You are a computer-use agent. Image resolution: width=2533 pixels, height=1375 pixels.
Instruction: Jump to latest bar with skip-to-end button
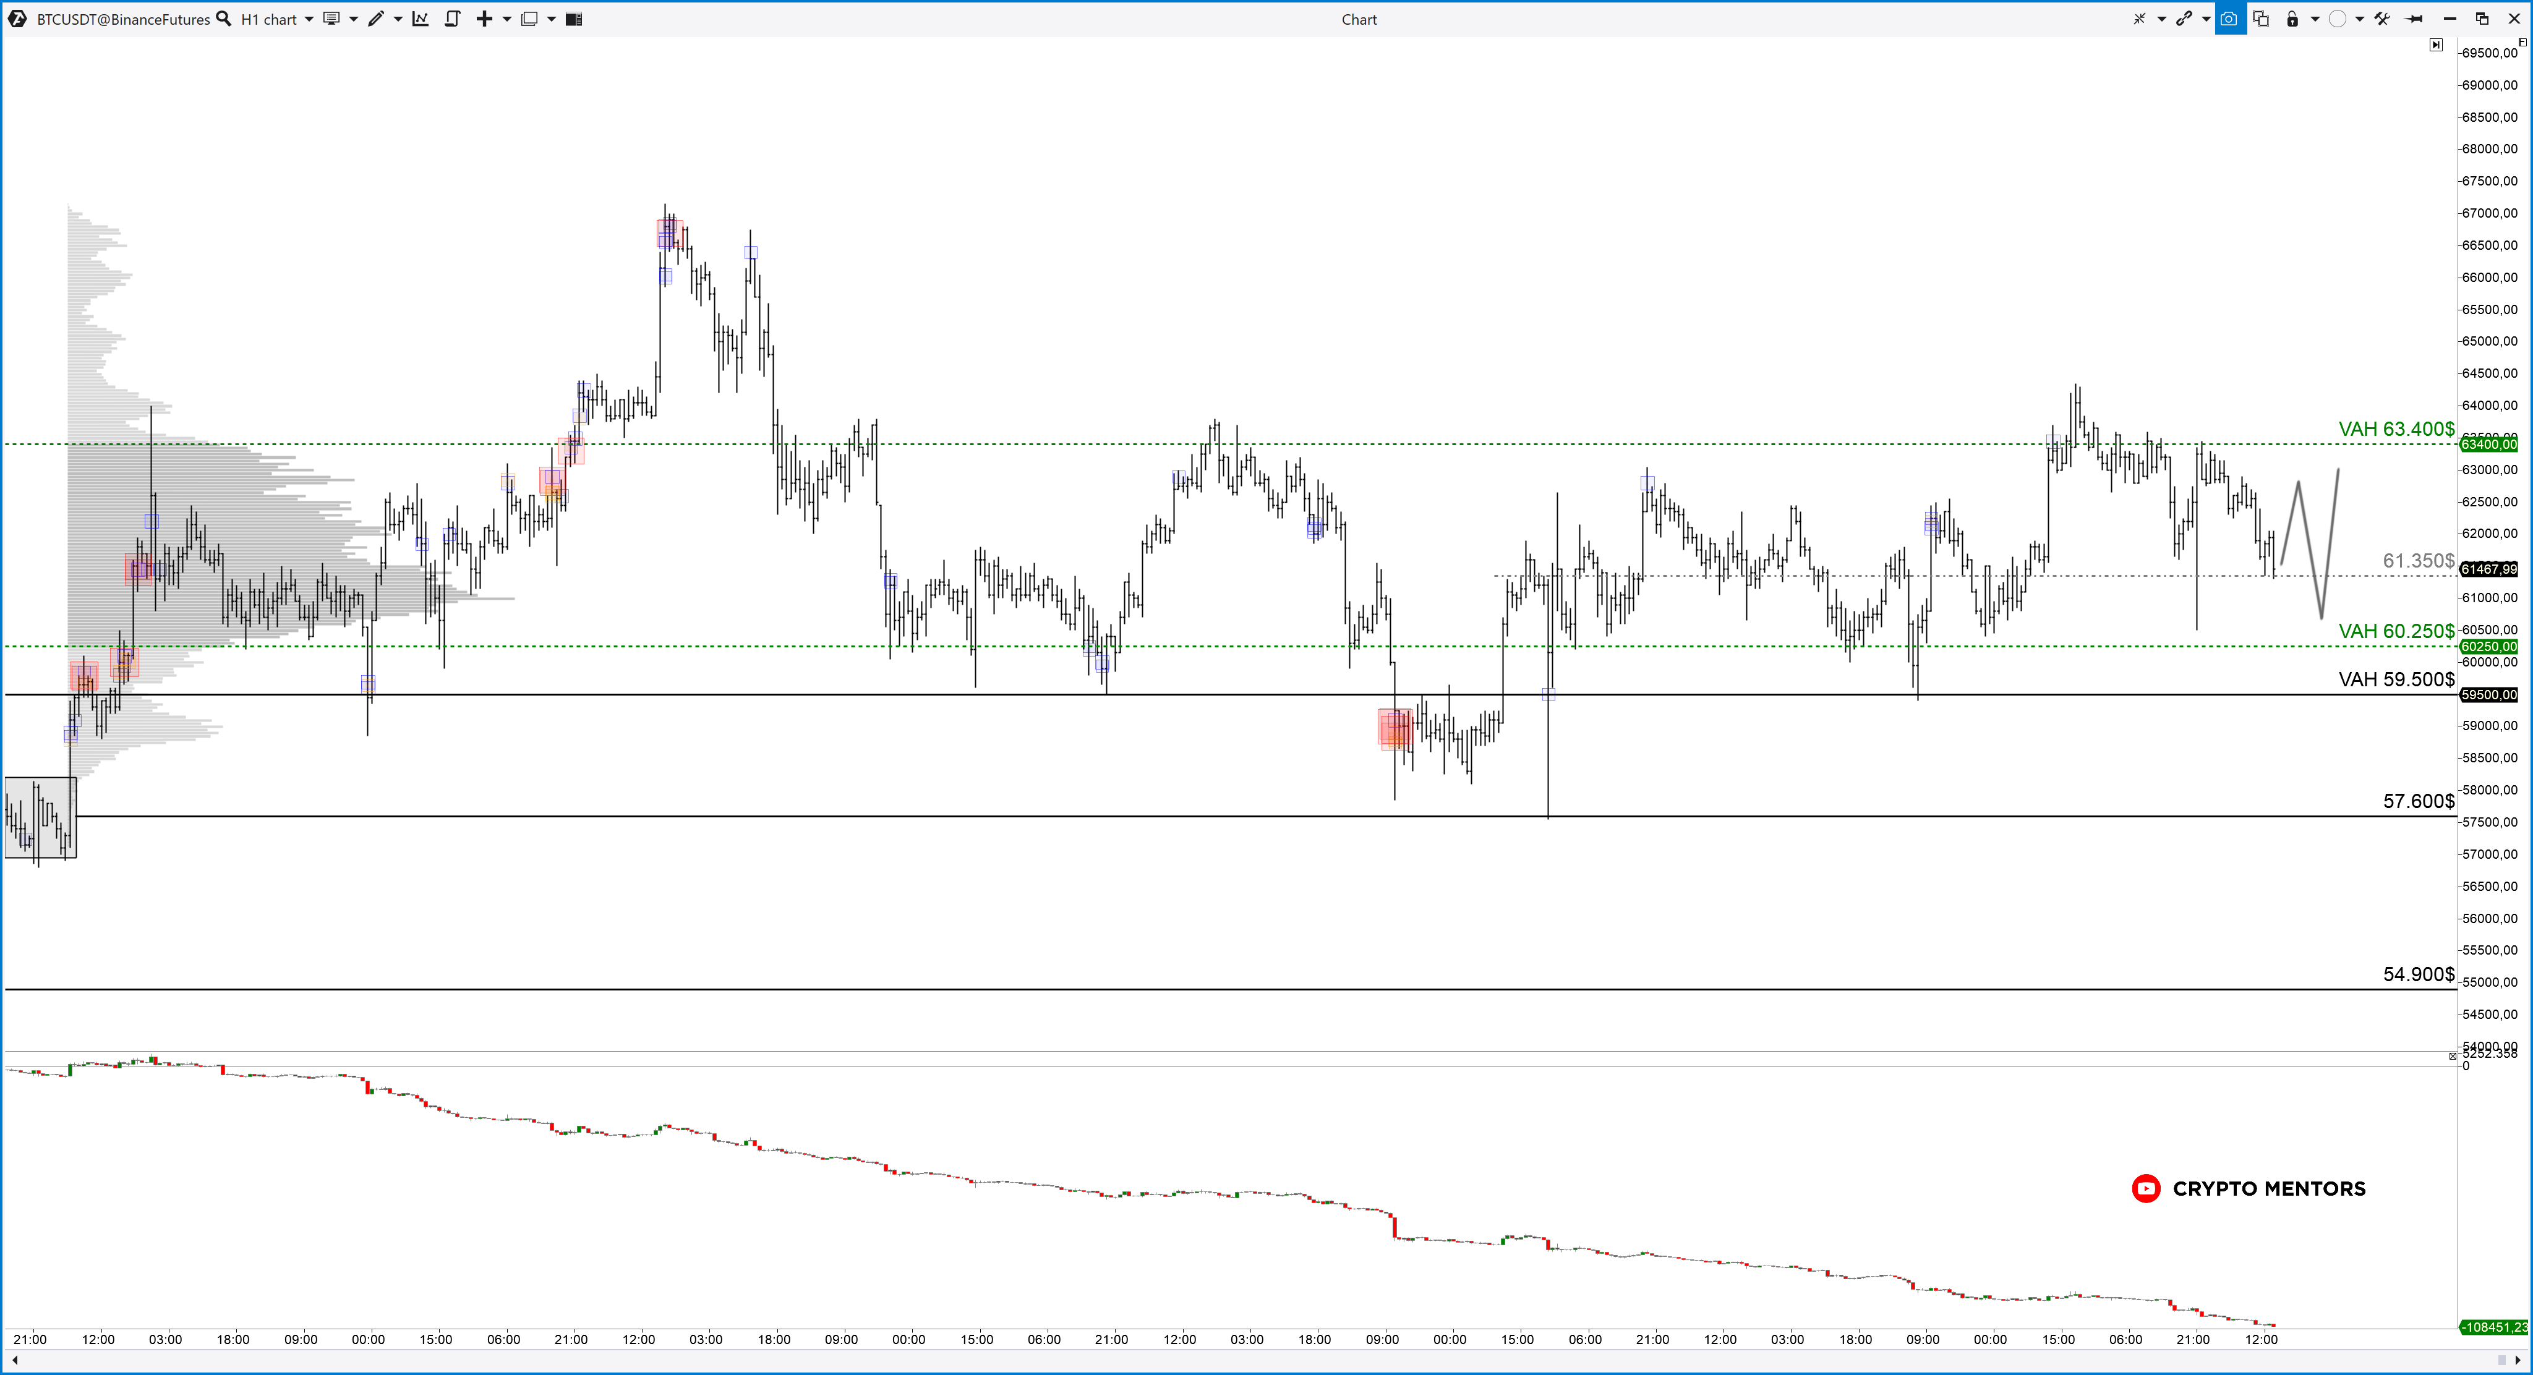(x=2436, y=45)
